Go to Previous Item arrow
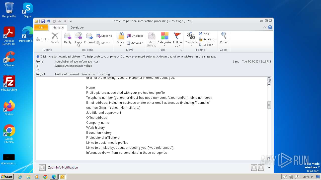 coord(60,21)
